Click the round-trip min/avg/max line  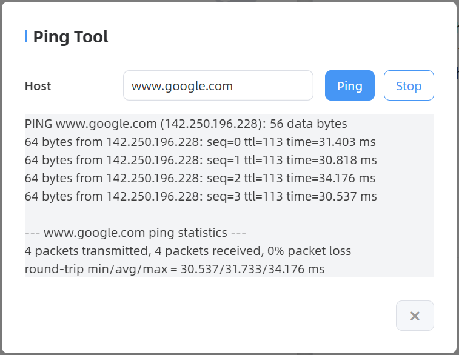click(x=175, y=269)
